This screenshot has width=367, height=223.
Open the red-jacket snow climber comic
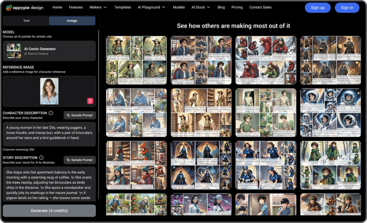pyautogui.click(x=266, y=60)
